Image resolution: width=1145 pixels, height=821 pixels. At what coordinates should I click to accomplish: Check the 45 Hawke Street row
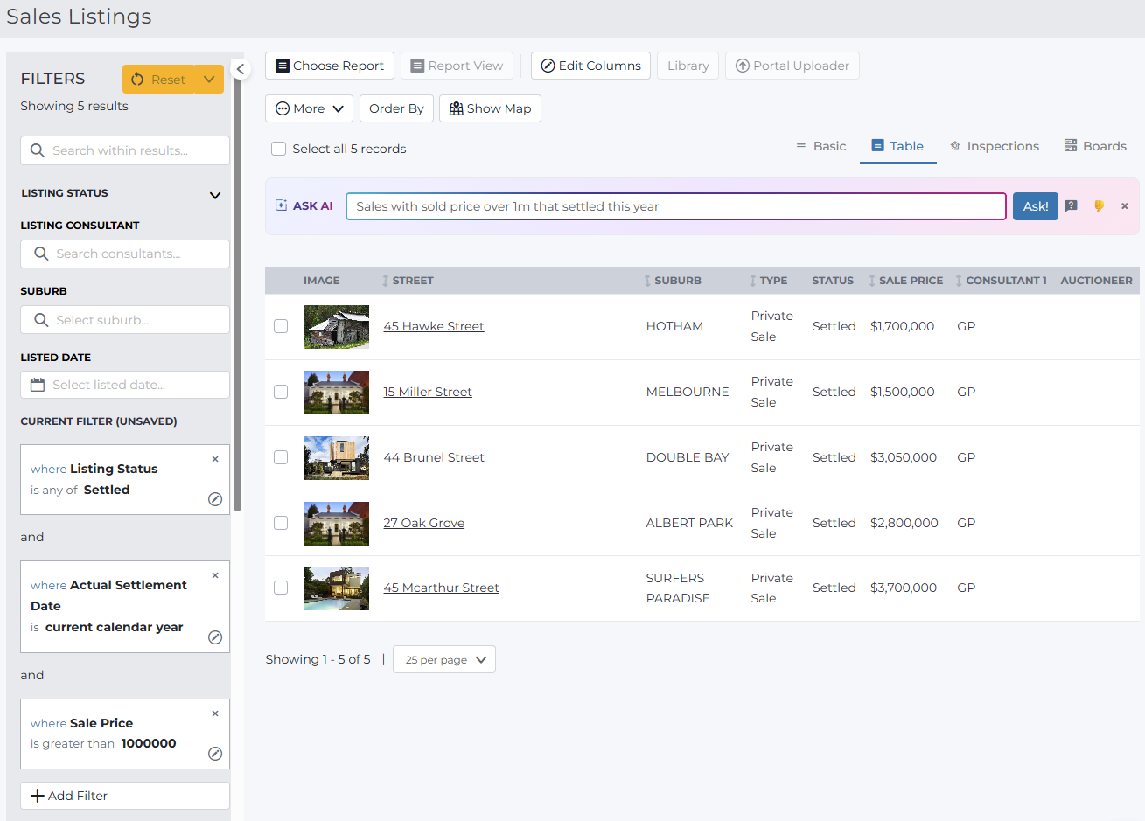[x=281, y=326]
